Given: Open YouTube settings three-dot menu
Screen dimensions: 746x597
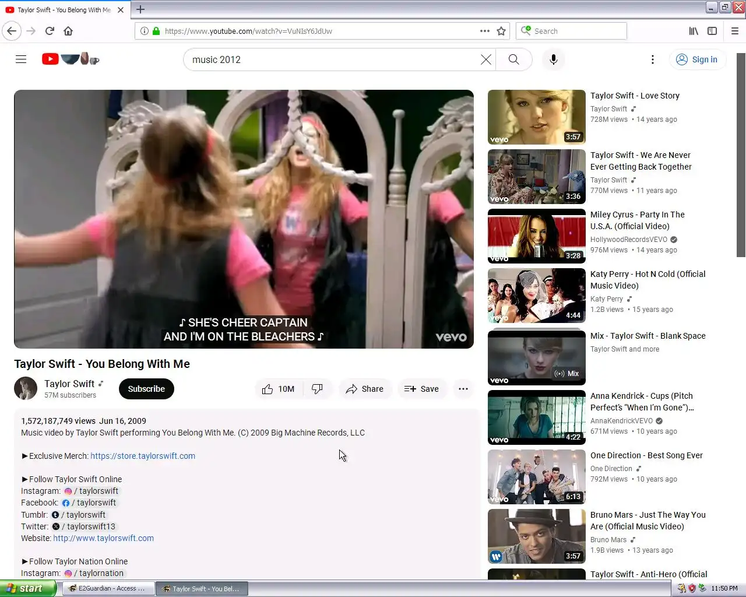Looking at the screenshot, I should (653, 59).
